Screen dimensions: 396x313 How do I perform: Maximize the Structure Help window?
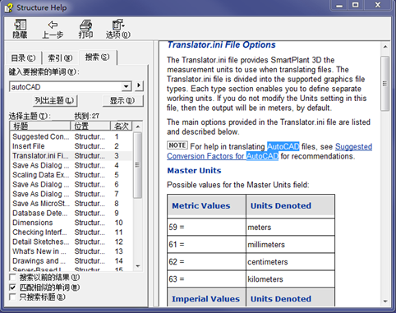click(356, 5)
